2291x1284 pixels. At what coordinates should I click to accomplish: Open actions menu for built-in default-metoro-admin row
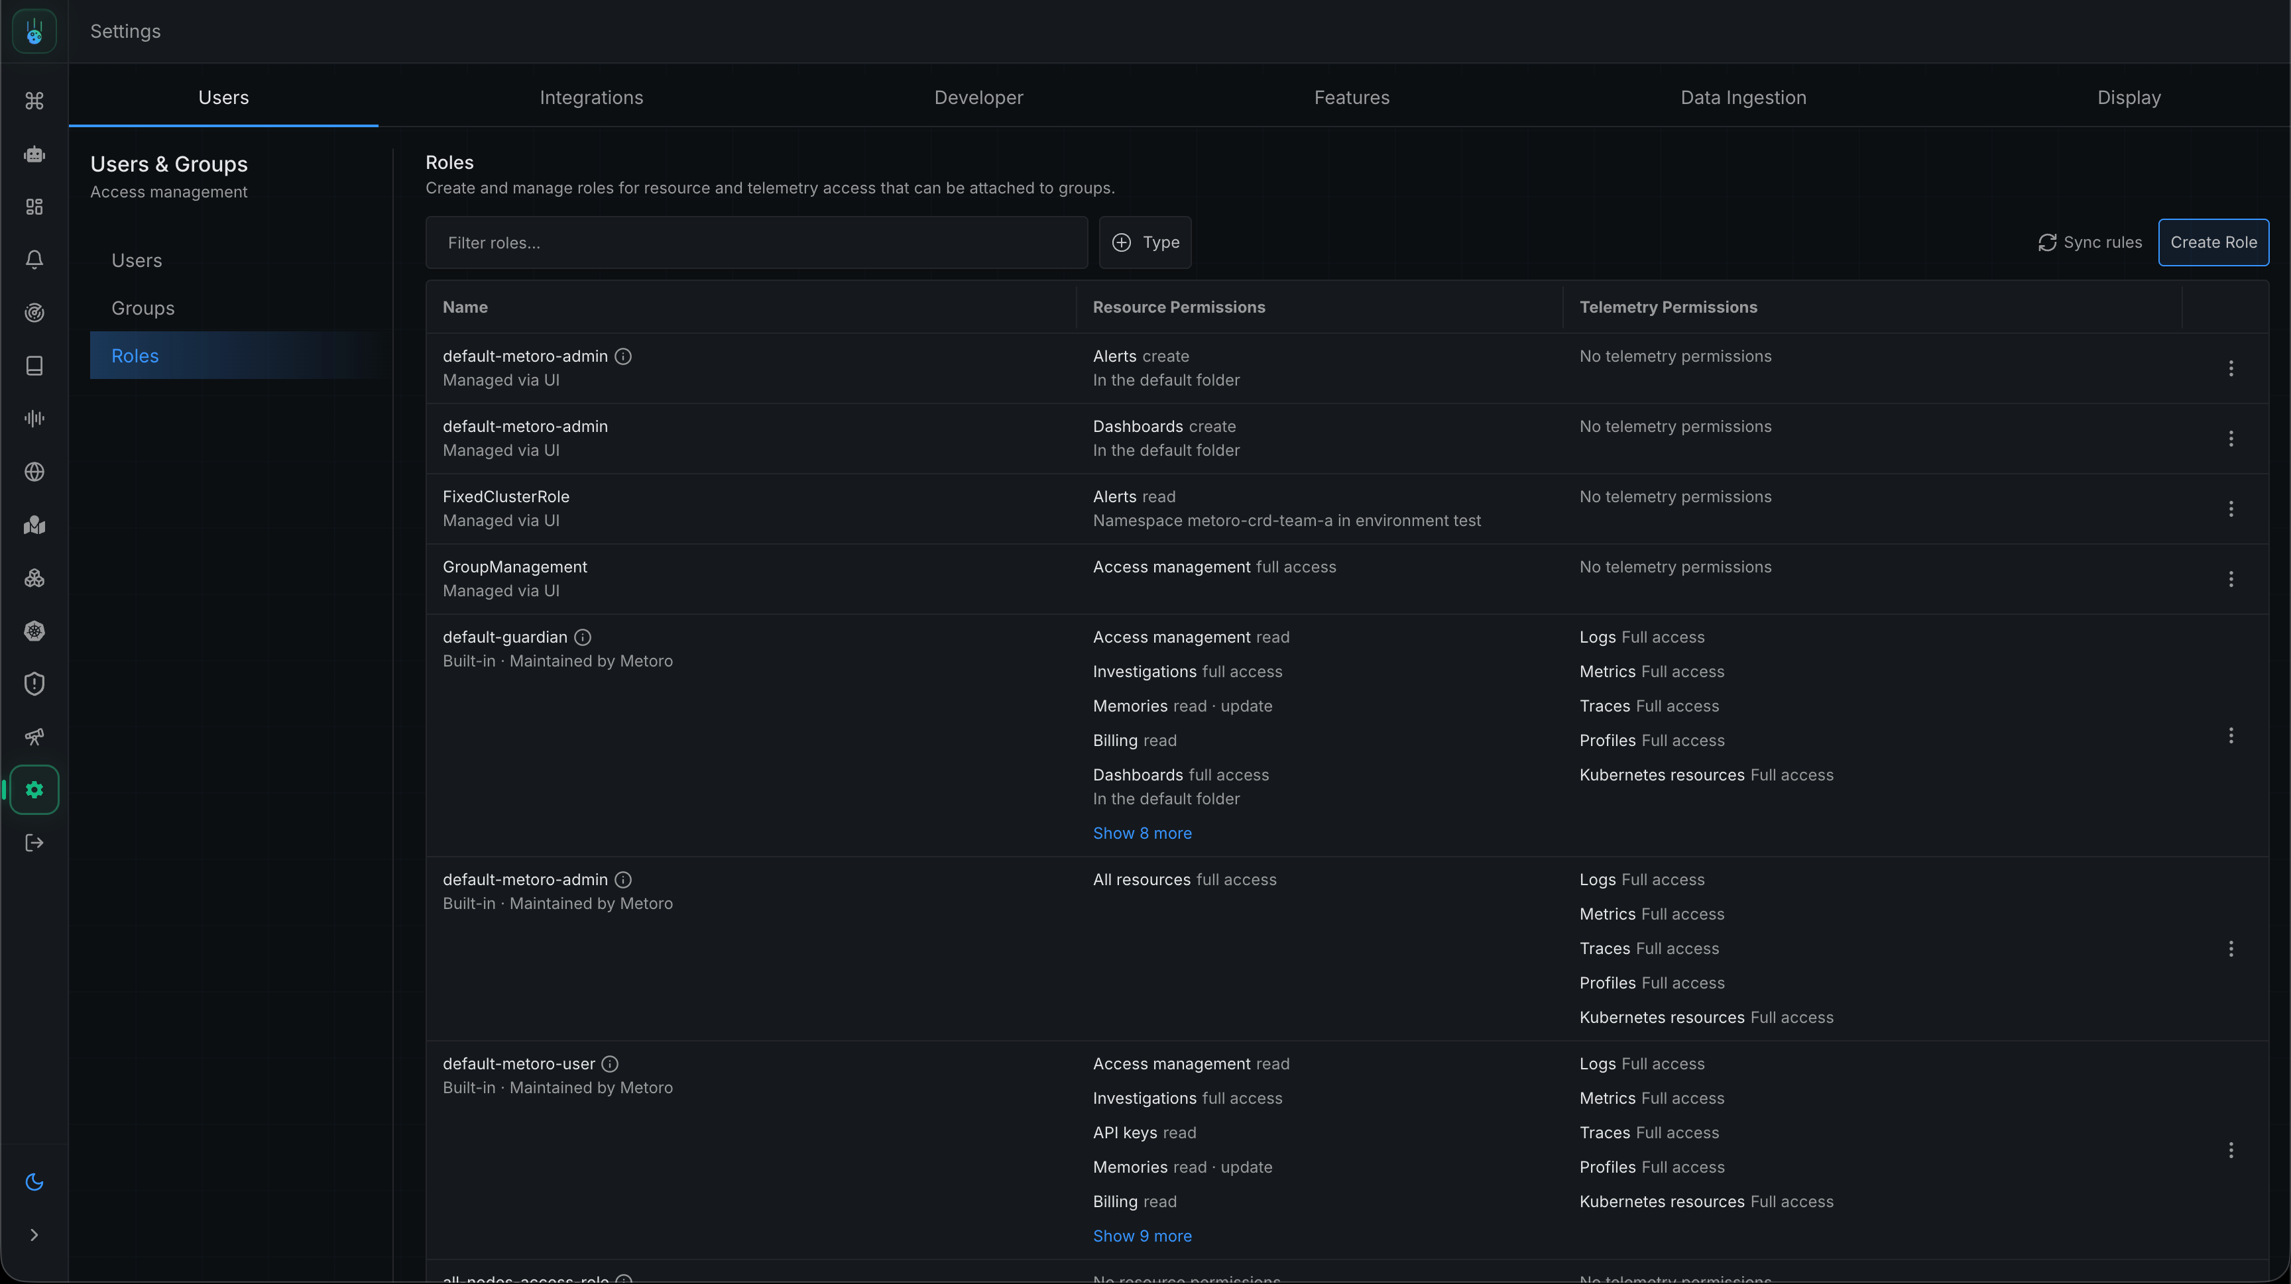pyautogui.click(x=2231, y=949)
